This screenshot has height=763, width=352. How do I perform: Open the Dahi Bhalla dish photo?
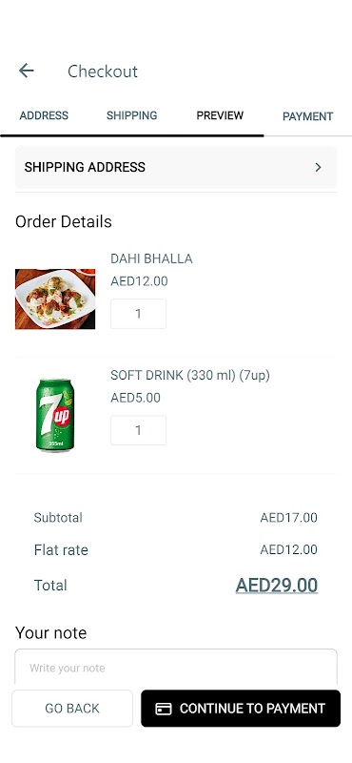55,299
